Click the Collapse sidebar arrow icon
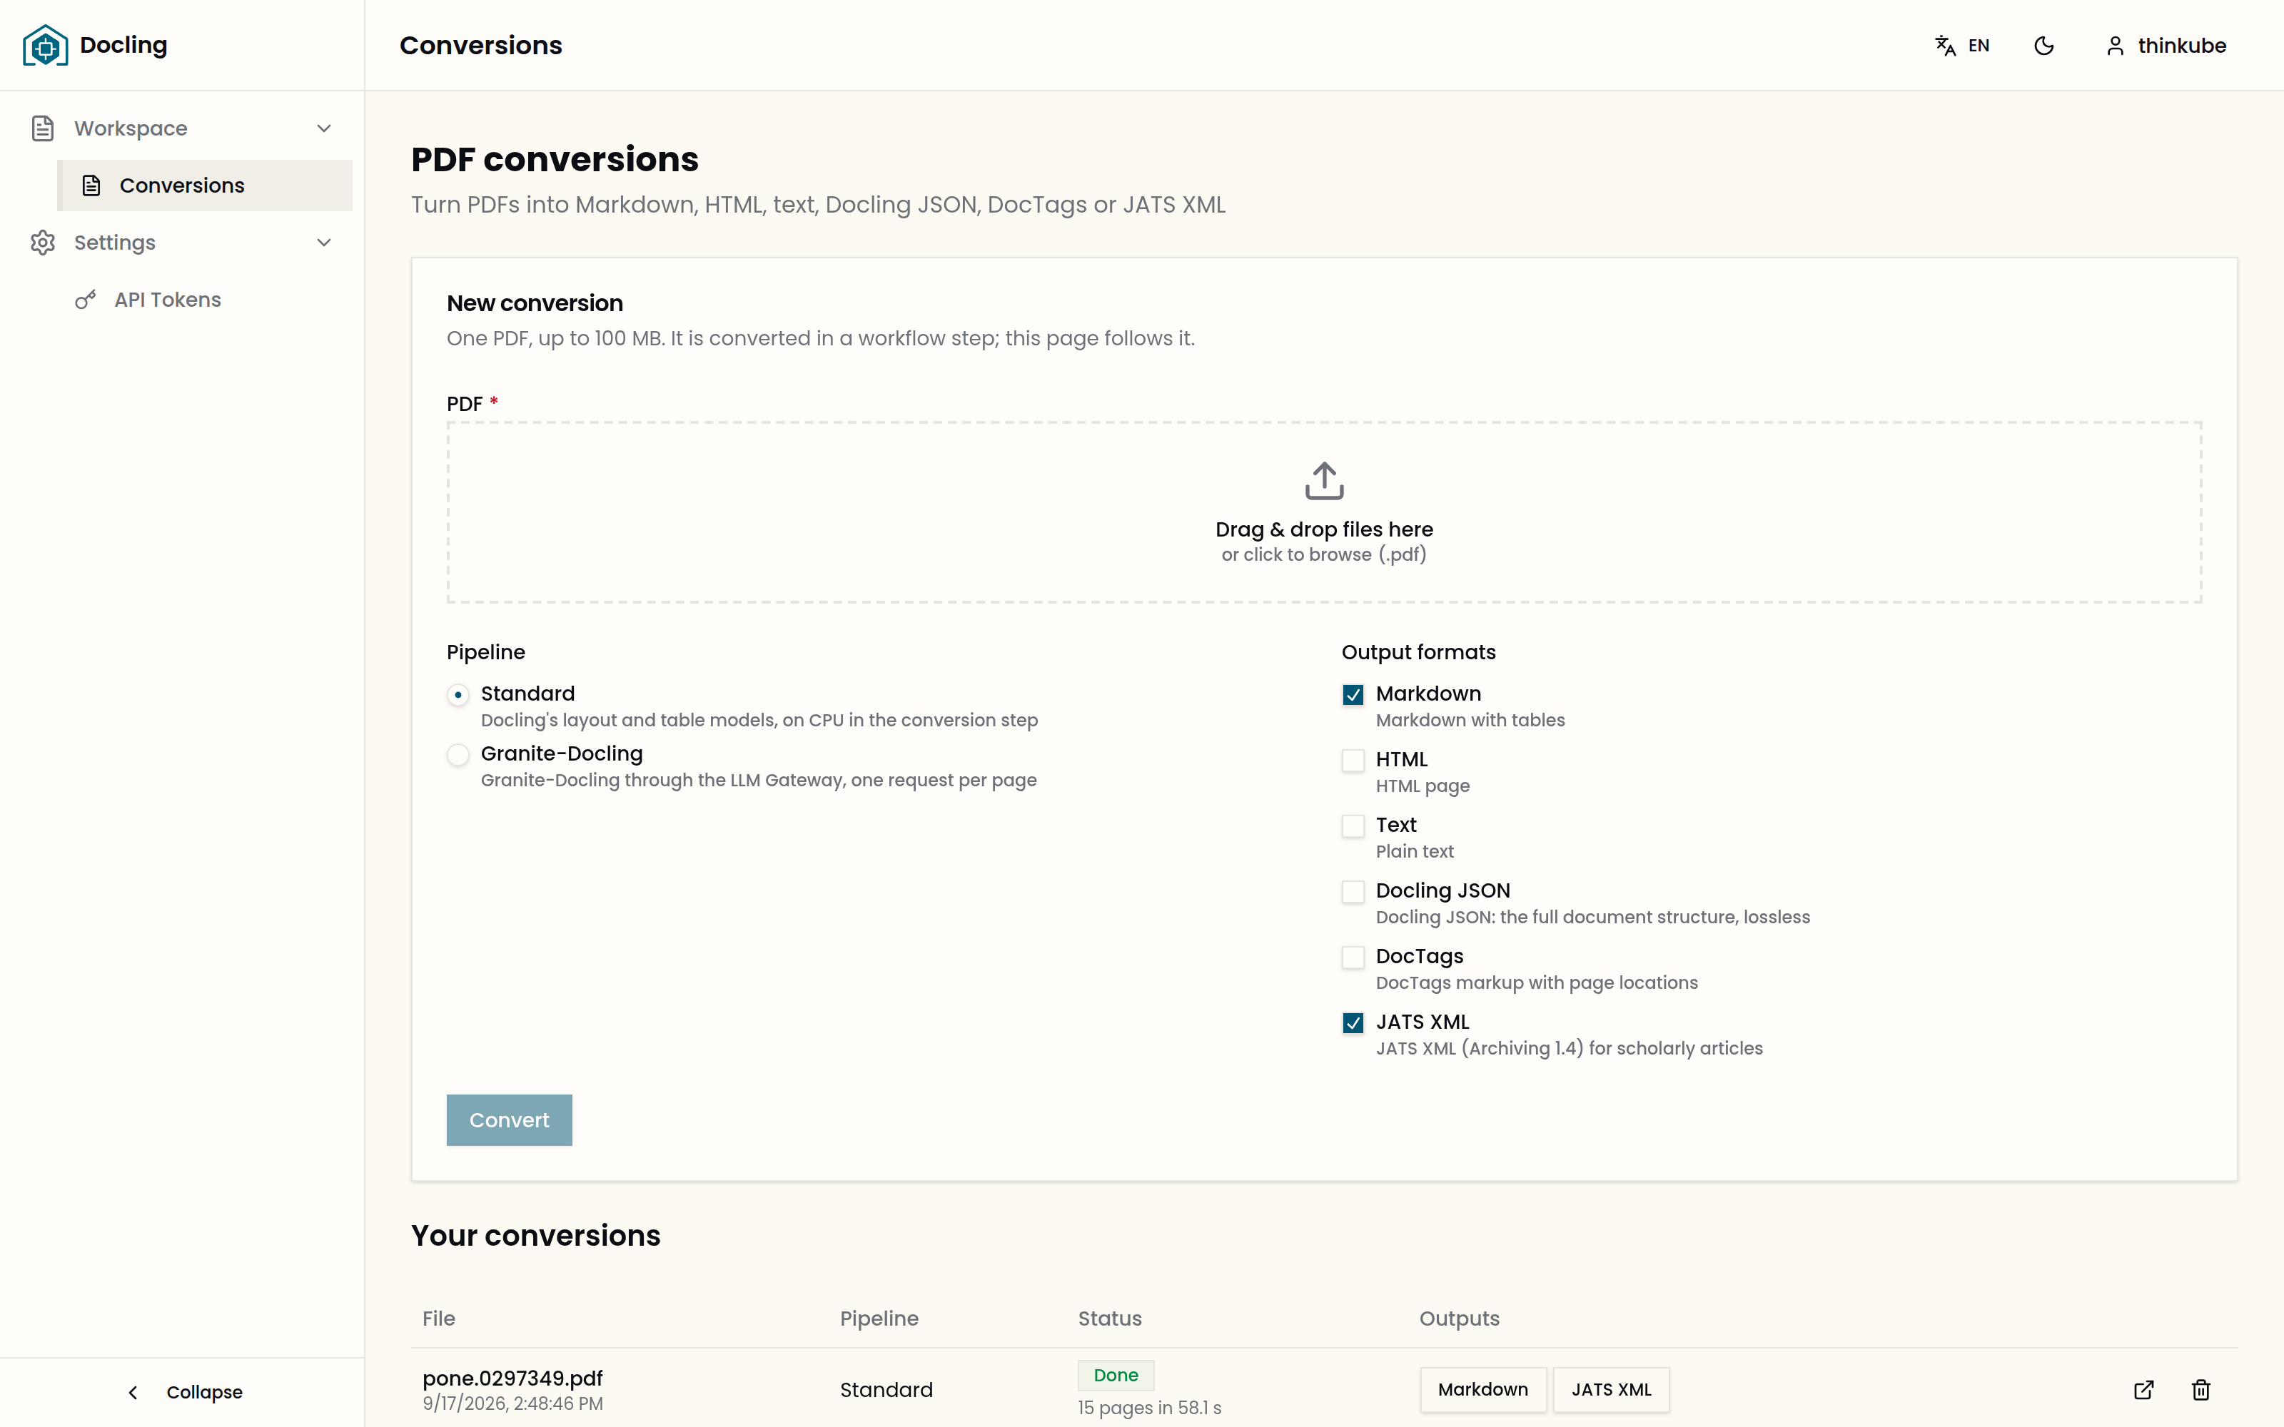Screen dimensions: 2284x1427 tap(133, 1392)
